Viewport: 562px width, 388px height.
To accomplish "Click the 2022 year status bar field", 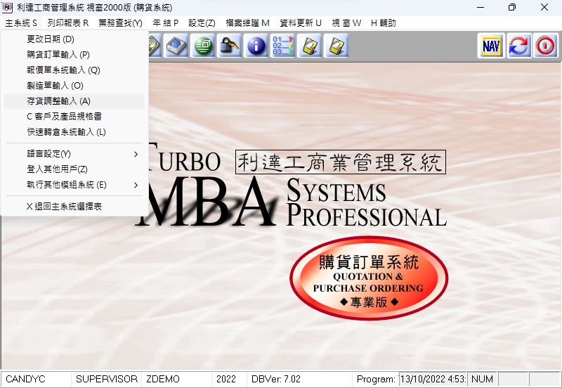I will (230, 379).
